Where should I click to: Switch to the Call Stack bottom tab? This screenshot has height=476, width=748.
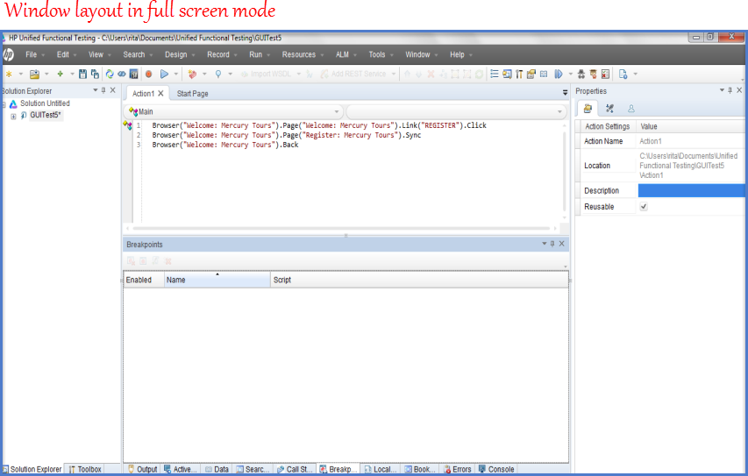coord(295,469)
